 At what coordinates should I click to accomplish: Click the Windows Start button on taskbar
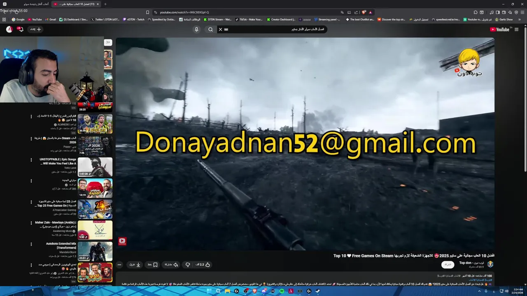pos(209,291)
